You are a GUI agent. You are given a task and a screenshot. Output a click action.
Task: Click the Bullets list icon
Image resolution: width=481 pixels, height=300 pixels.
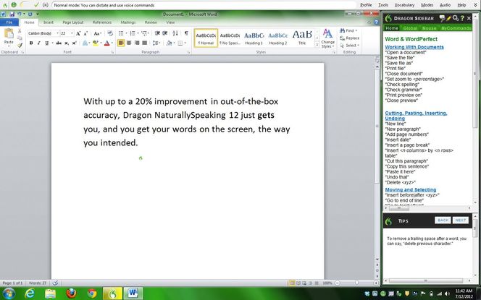[x=120, y=33]
